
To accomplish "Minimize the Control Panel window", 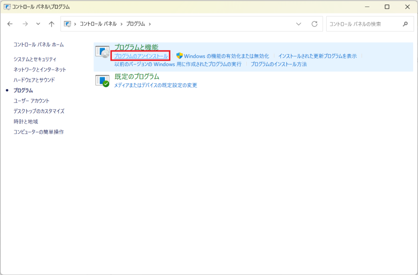I will (367, 7).
